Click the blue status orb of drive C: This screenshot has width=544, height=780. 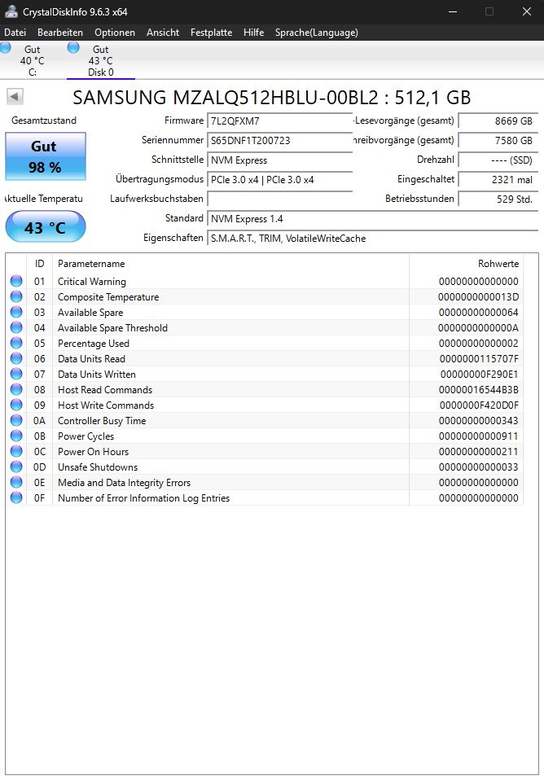point(6,48)
